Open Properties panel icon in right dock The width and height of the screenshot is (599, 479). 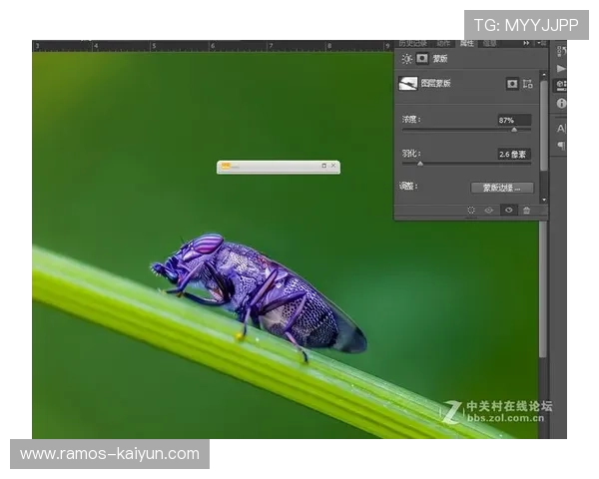[561, 85]
